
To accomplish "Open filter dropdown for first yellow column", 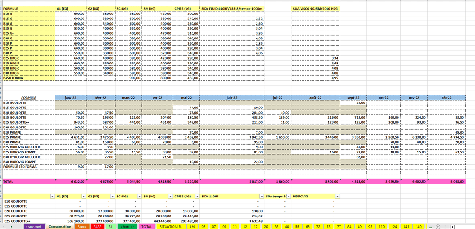I will click(x=52, y=196).
